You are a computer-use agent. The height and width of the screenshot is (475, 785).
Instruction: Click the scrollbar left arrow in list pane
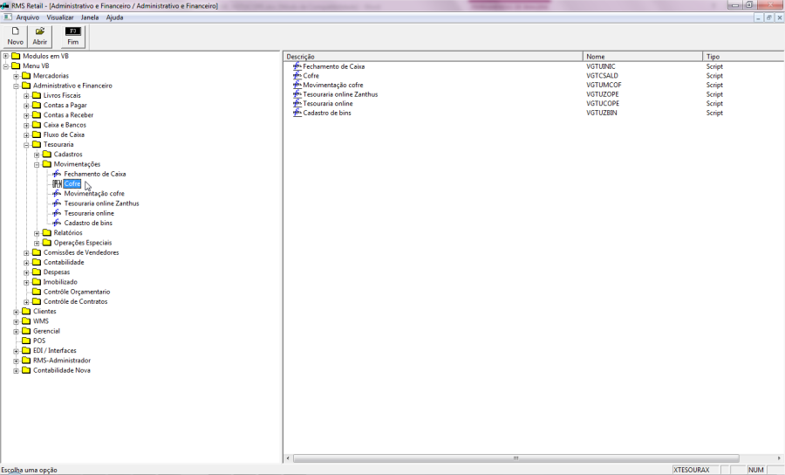[x=288, y=458]
